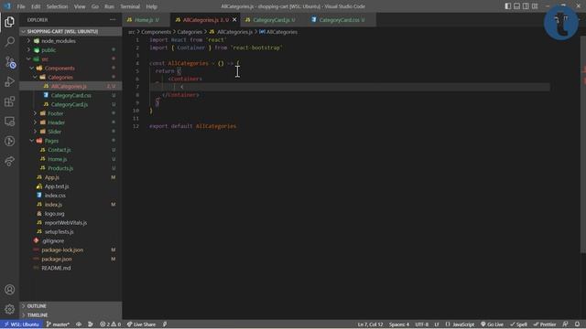This screenshot has height=329, width=586.
Task: Click the UTF-8 encoding indicator
Action: (x=422, y=324)
